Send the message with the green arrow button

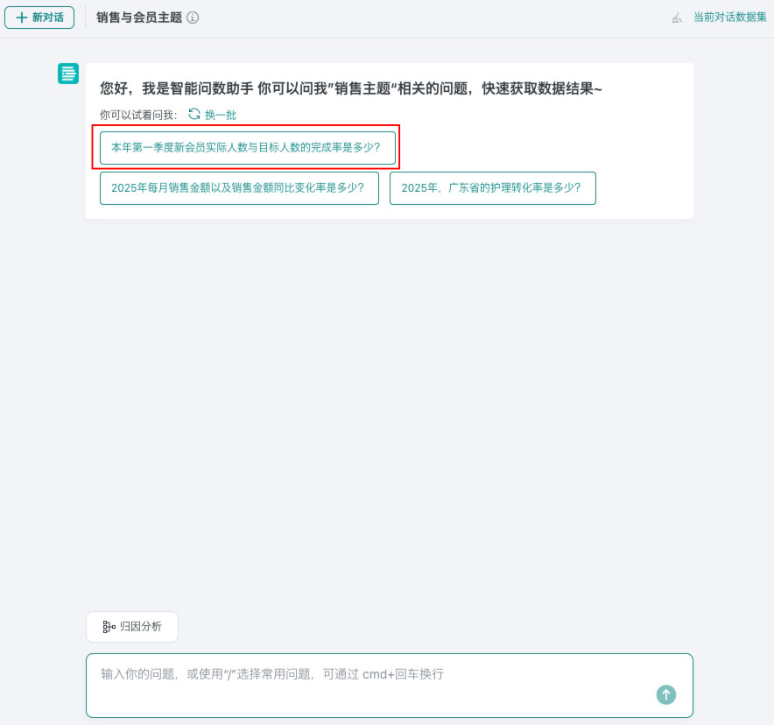666,694
